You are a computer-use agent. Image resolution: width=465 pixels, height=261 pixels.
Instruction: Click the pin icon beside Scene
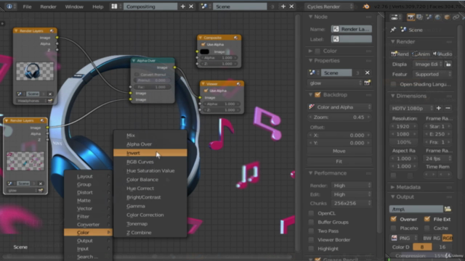tap(393, 30)
